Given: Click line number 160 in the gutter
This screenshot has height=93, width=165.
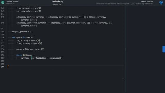Looking at the screenshot, I should pos(3,67).
